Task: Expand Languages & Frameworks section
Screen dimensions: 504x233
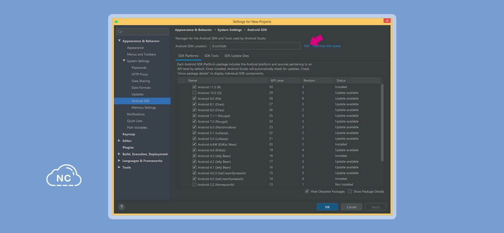Action: [119, 161]
